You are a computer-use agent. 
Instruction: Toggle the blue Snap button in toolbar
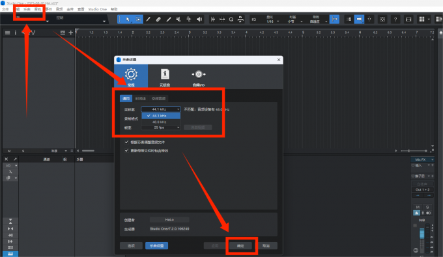tap(334, 19)
